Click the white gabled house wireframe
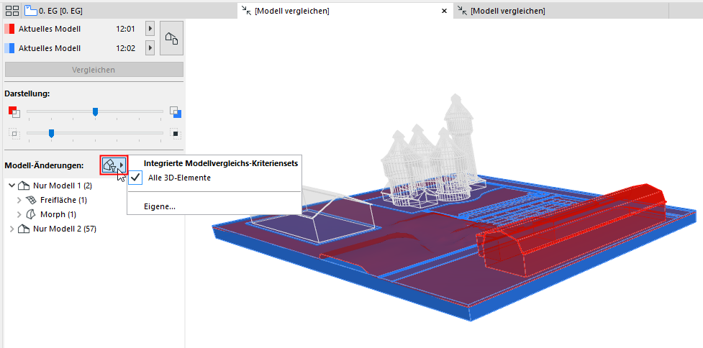This screenshot has height=348, width=703. coord(314,215)
